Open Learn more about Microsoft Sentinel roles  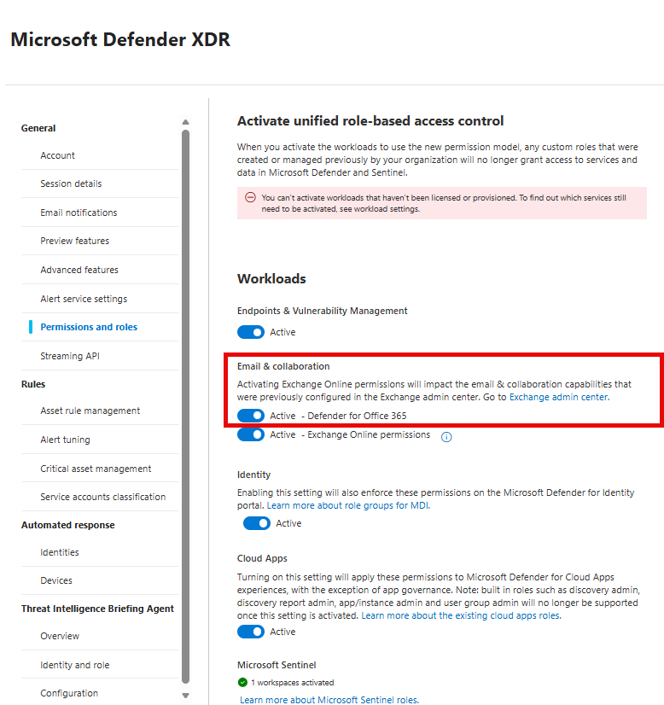pyautogui.click(x=329, y=700)
